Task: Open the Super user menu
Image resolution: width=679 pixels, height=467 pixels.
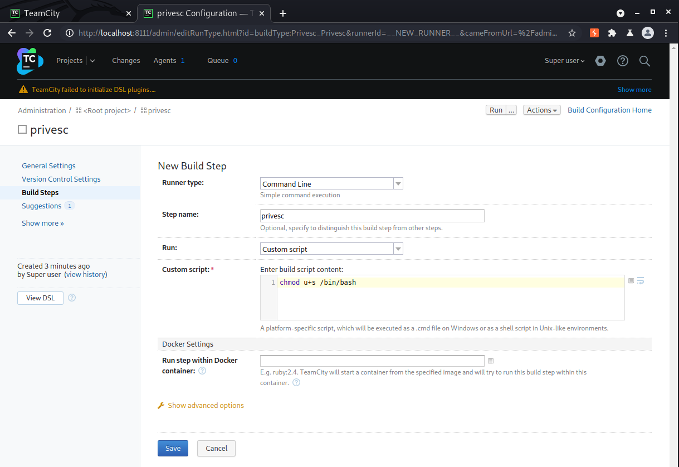Action: click(564, 61)
